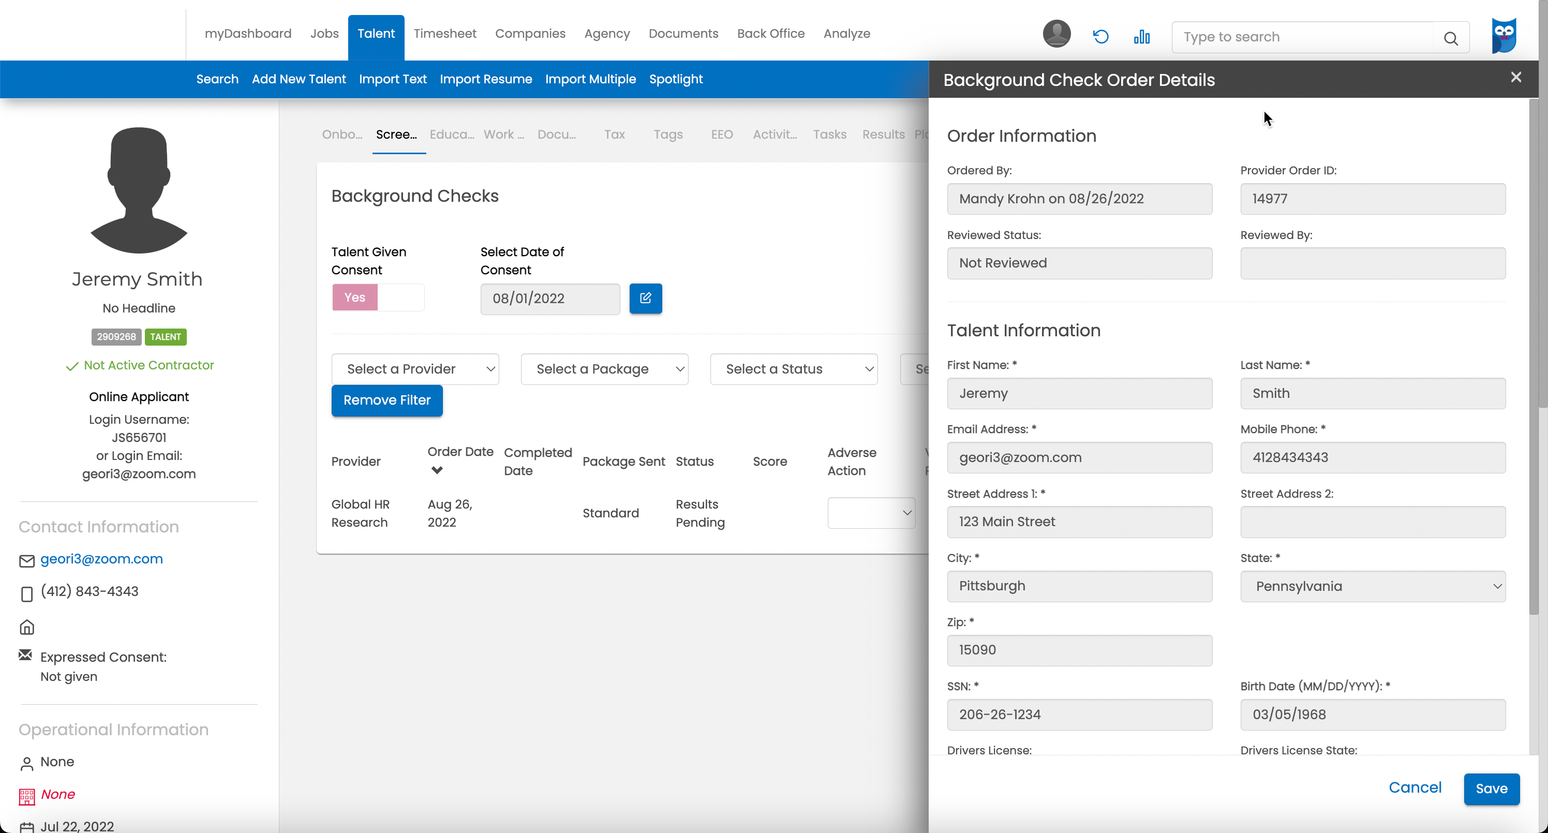This screenshot has height=833, width=1548.
Task: Click the Save button
Action: [1492, 789]
